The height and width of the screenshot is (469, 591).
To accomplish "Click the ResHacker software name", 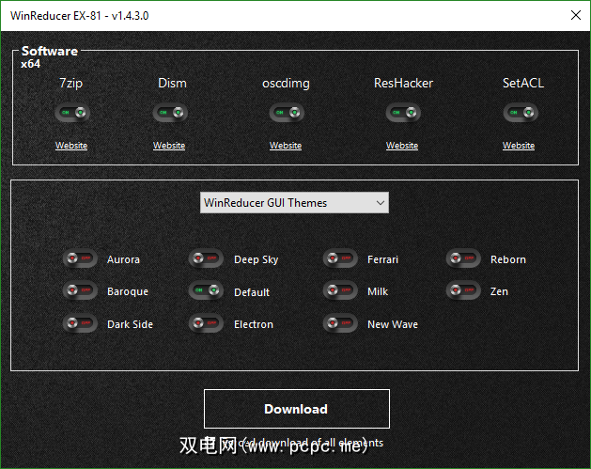I will tap(403, 83).
